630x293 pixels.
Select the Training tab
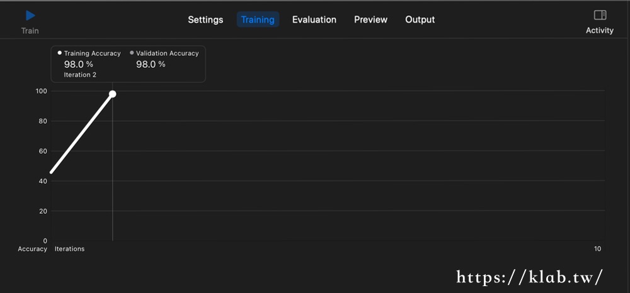(x=258, y=19)
